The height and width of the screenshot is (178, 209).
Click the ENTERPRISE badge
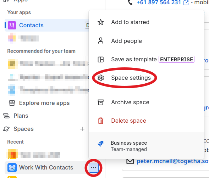(x=176, y=59)
